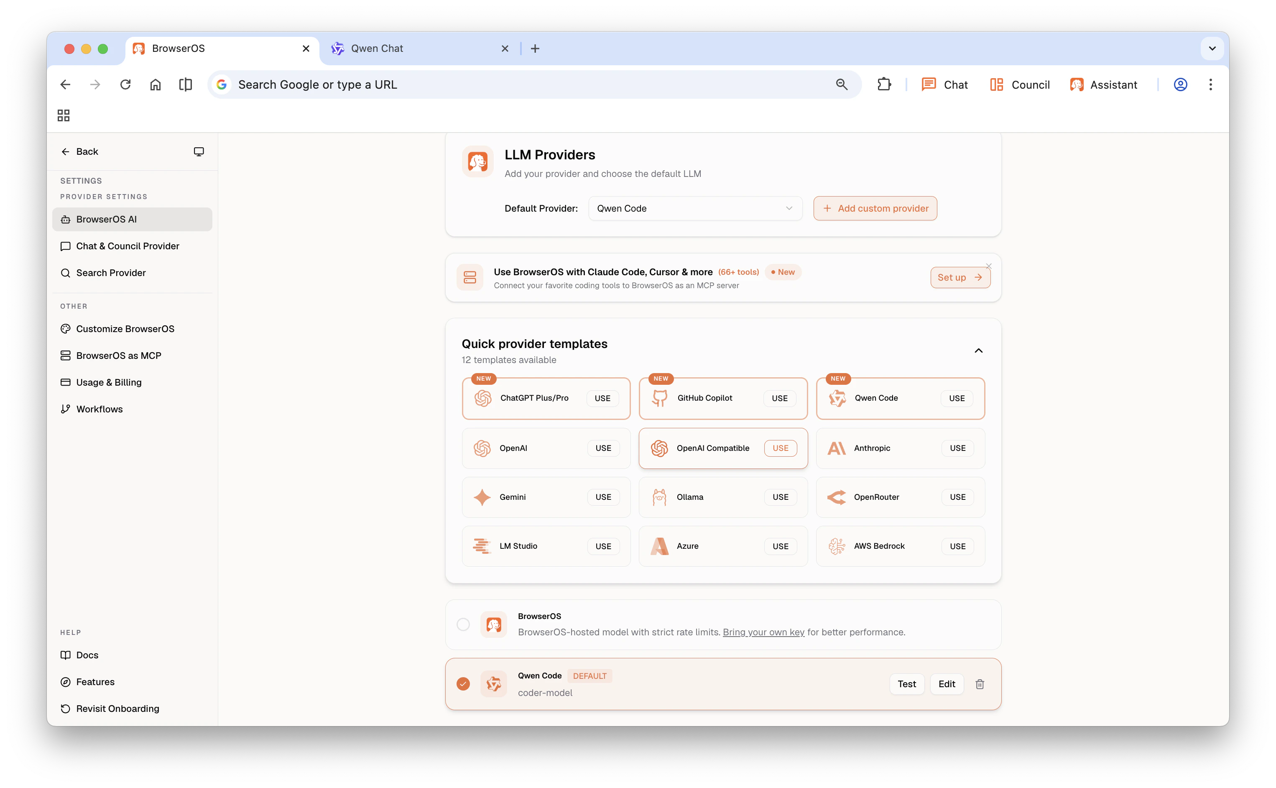
Task: Open the user profile icon
Action: click(x=1180, y=84)
